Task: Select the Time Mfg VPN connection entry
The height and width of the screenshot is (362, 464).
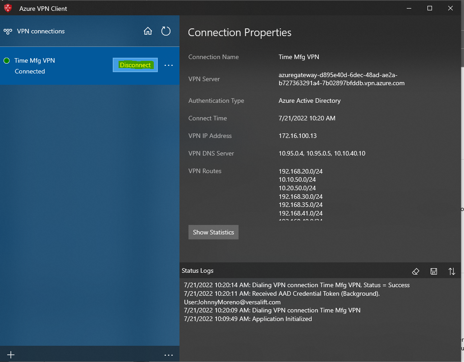Action: tap(90, 66)
